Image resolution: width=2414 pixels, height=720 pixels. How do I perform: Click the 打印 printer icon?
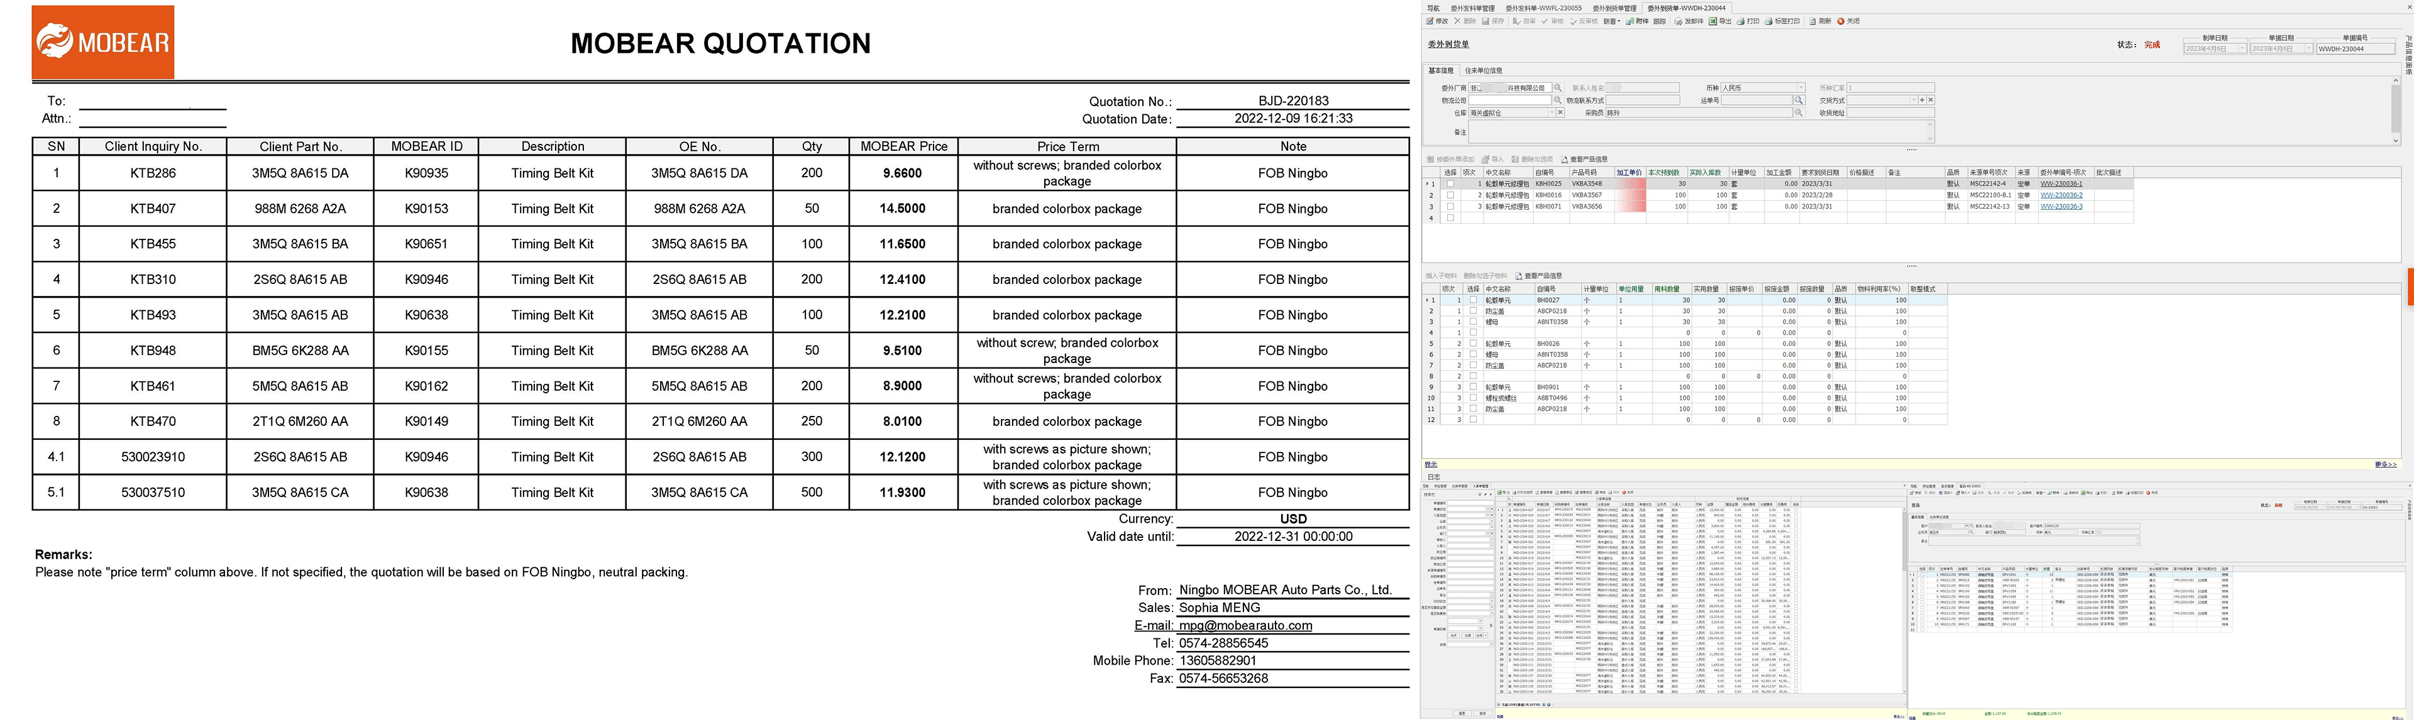(x=1740, y=21)
